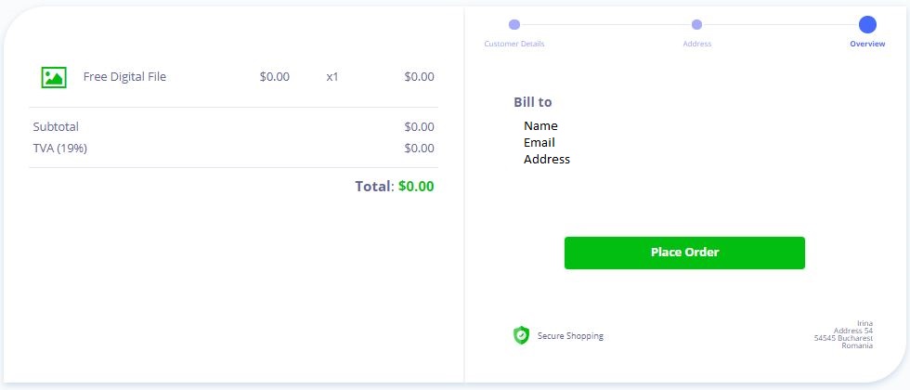
Task: Open the Address step label
Action: (x=697, y=44)
